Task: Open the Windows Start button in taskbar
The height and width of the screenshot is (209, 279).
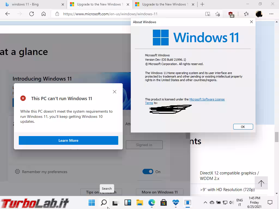Action: click(x=92, y=202)
